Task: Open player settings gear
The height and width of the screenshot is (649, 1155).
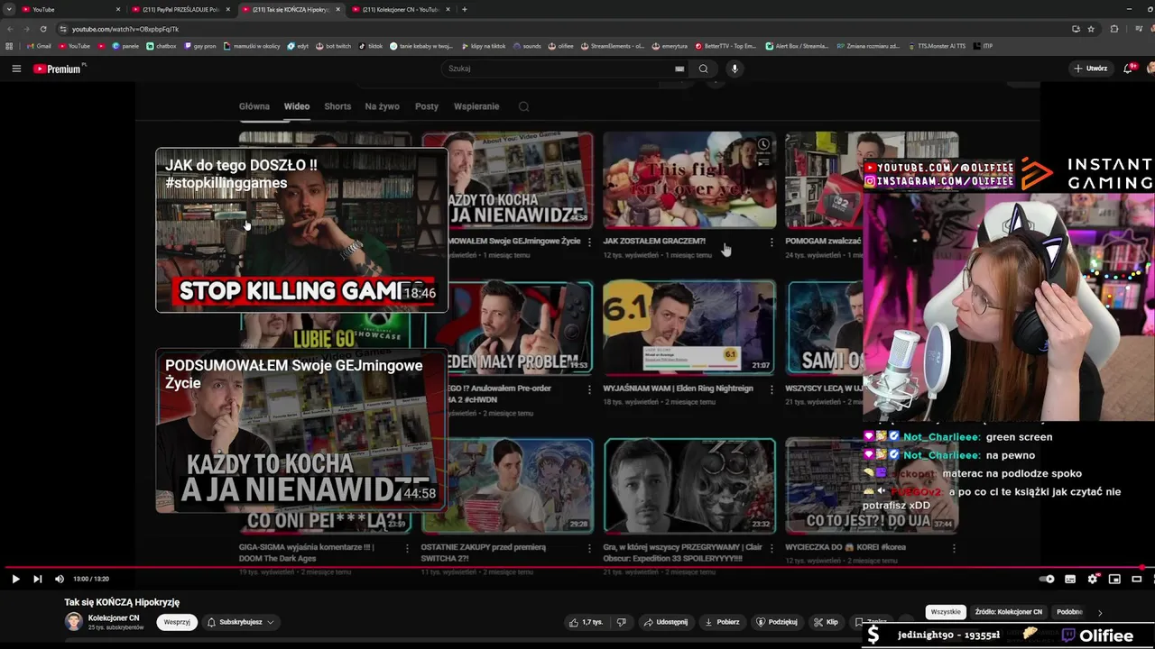Action: 1093,579
